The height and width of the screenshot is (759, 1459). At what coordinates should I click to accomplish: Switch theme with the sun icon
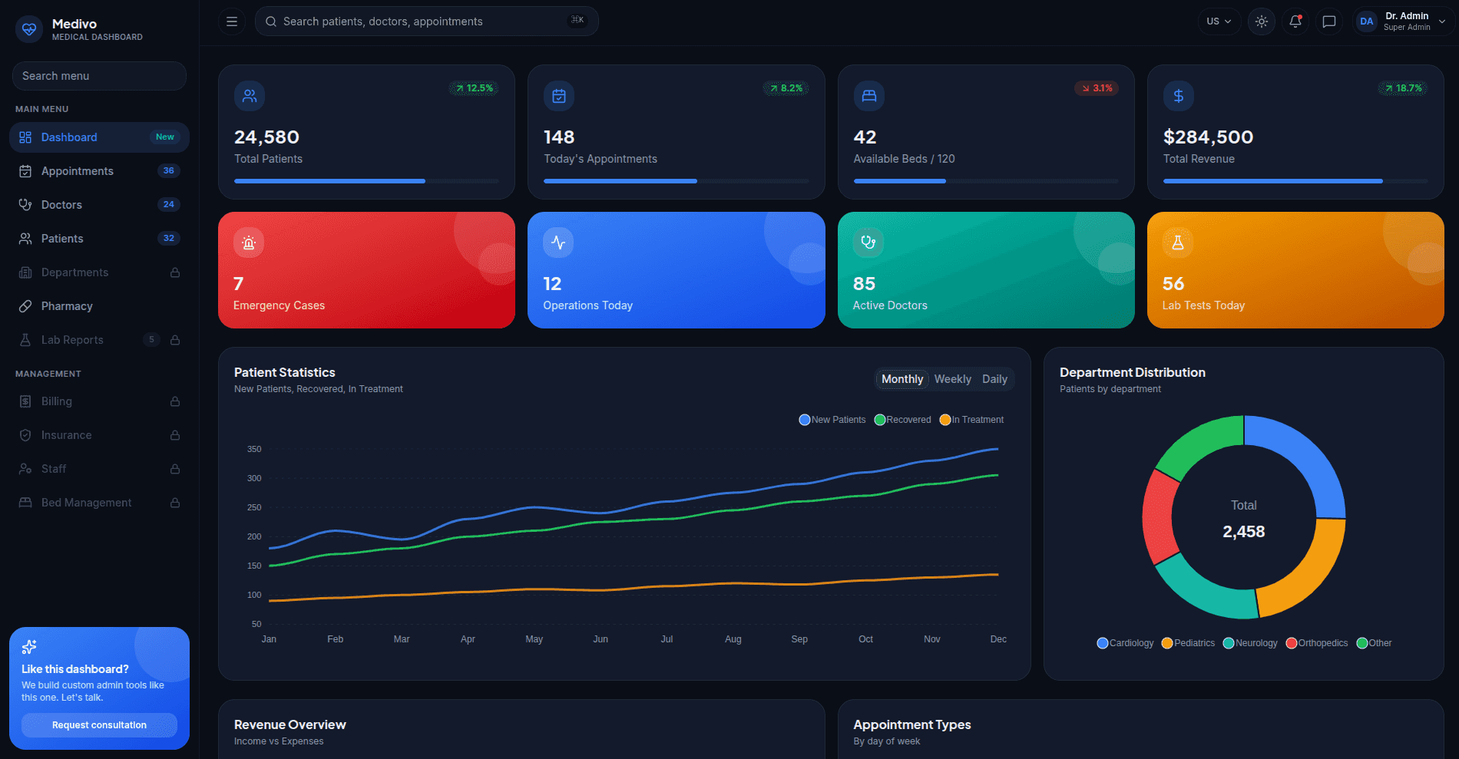(x=1261, y=21)
